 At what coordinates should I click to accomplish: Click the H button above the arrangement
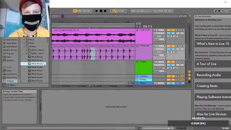pos(181,16)
